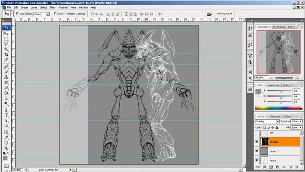Select the Magic Wand tool

click(x=6, y=49)
